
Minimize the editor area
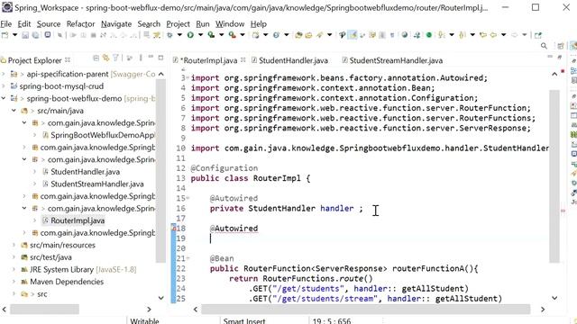tap(550, 57)
